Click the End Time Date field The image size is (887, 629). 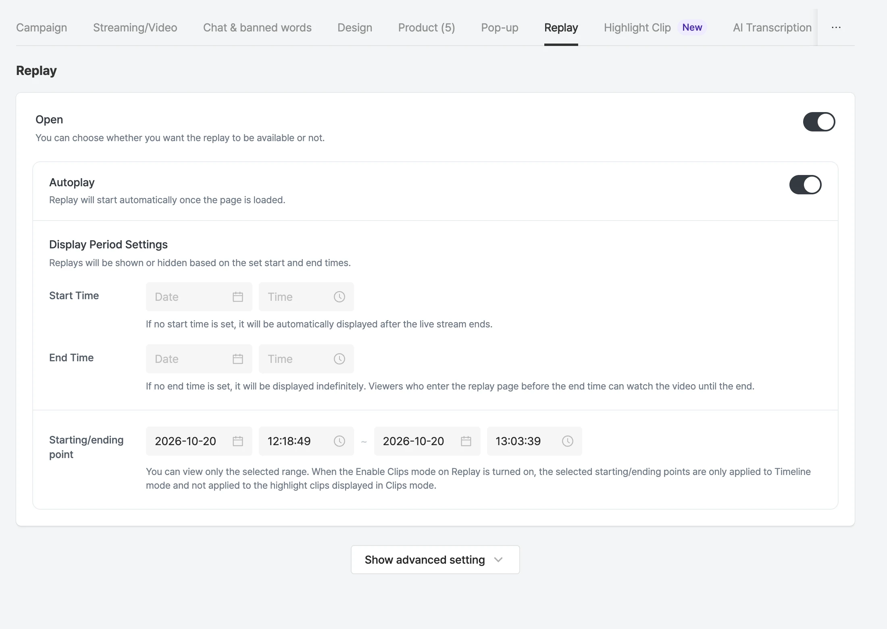[199, 359]
